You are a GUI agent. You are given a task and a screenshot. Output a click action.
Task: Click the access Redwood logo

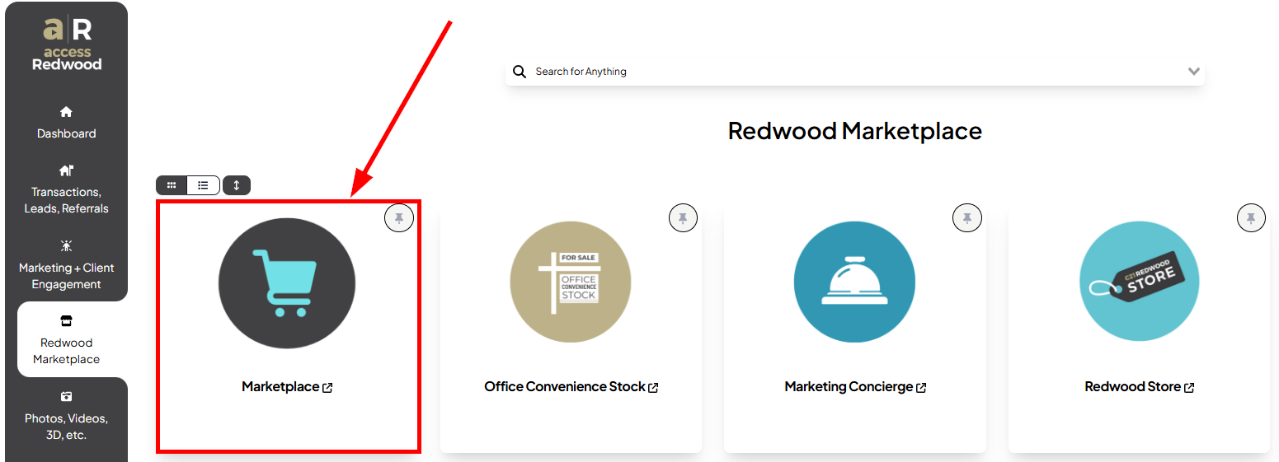pos(67,44)
